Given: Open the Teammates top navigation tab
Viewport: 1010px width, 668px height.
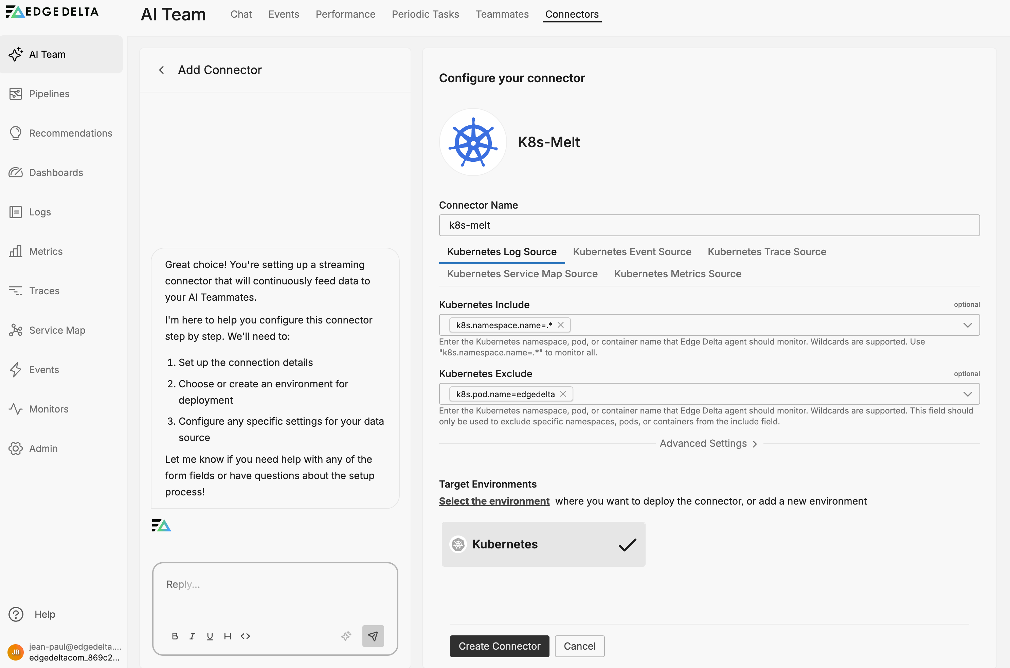Looking at the screenshot, I should 502,14.
